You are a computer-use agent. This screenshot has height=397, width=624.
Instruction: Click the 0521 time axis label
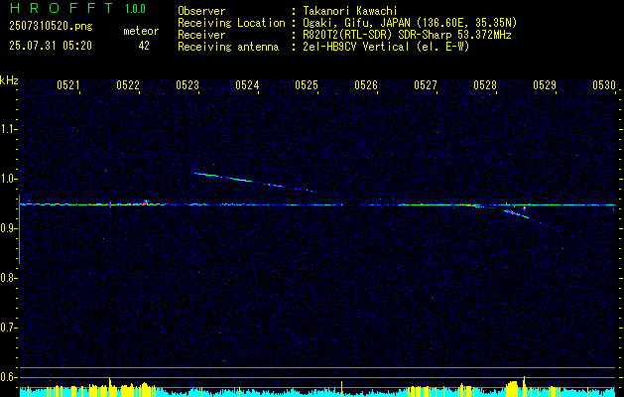tap(68, 84)
